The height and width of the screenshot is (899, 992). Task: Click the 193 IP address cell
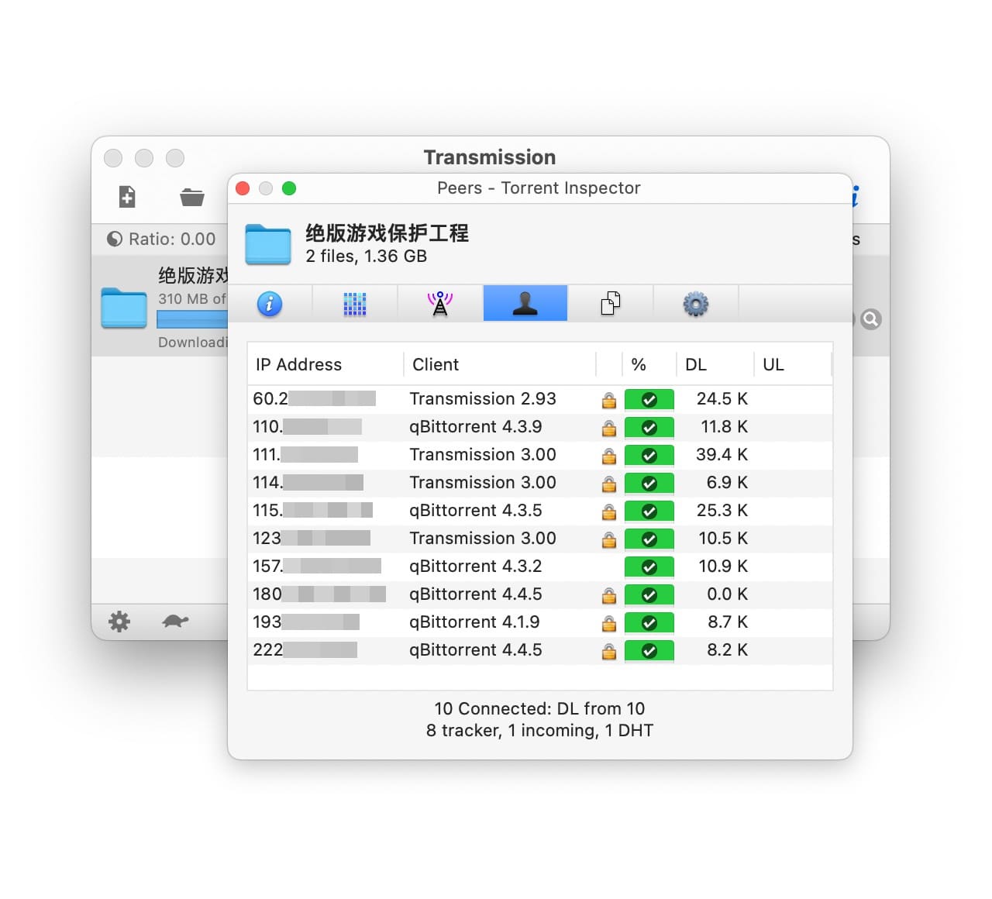[306, 622]
